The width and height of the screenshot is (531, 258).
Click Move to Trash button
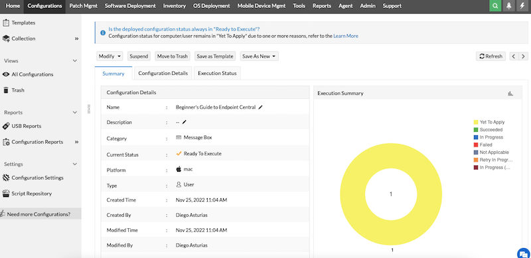[173, 56]
